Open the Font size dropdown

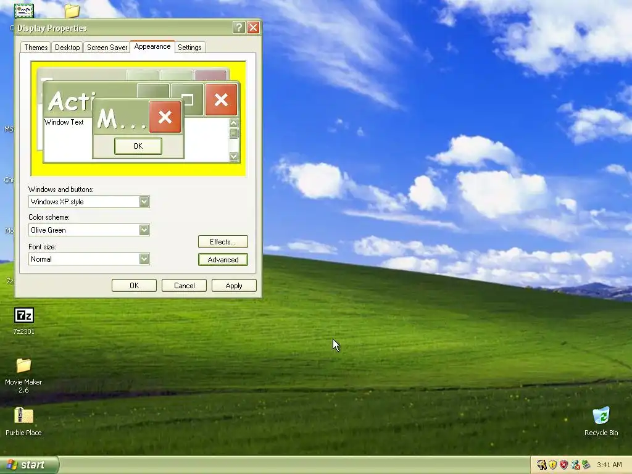coord(144,259)
